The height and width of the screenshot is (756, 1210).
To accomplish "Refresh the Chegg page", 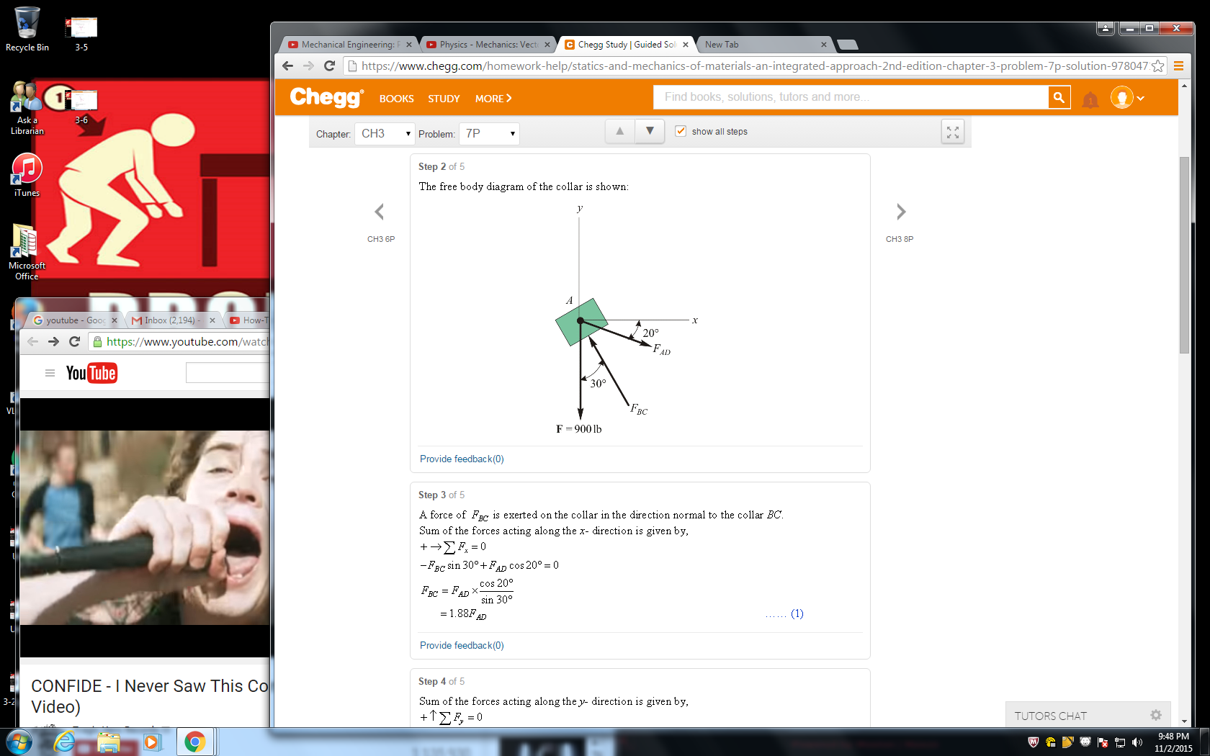I will (x=330, y=66).
